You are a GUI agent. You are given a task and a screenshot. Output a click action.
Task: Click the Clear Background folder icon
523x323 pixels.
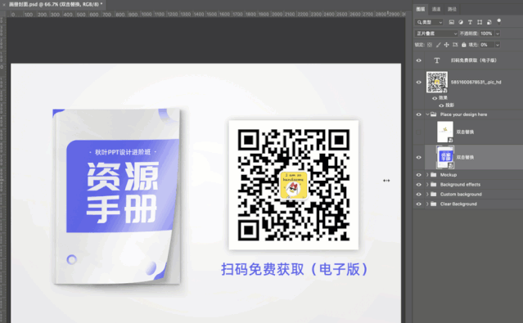coord(433,204)
